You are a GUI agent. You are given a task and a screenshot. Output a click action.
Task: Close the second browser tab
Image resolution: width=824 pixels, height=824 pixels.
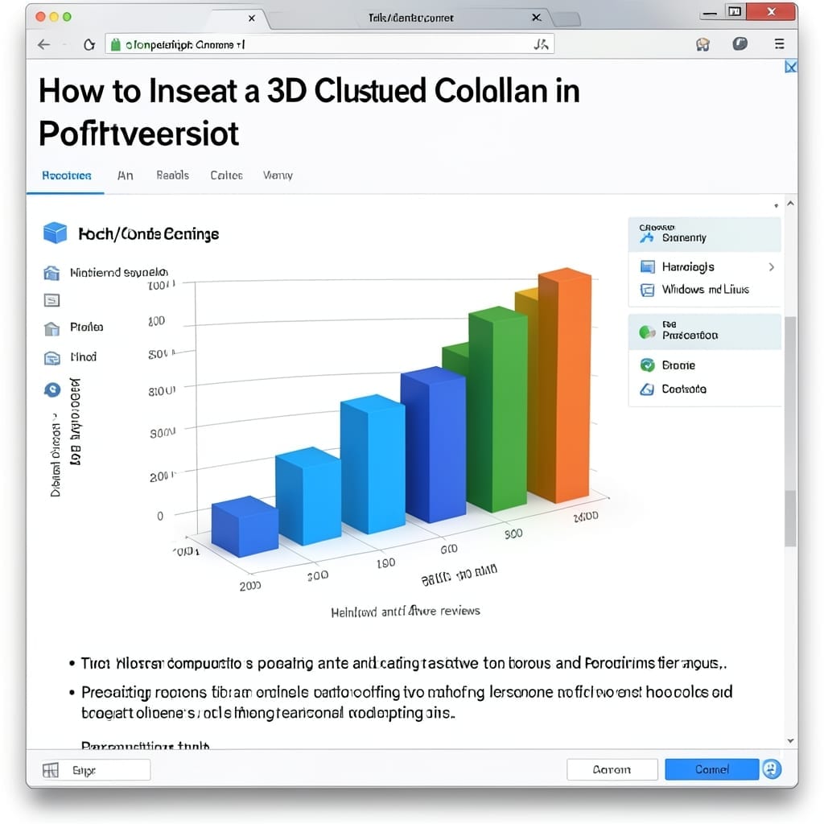point(537,18)
